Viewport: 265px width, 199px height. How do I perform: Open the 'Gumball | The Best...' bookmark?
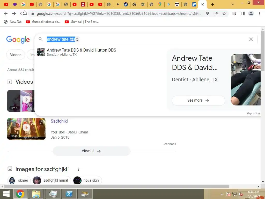point(82,22)
